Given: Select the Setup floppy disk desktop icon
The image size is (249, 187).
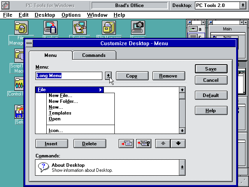Looking at the screenshot, I should click(x=19, y=112).
